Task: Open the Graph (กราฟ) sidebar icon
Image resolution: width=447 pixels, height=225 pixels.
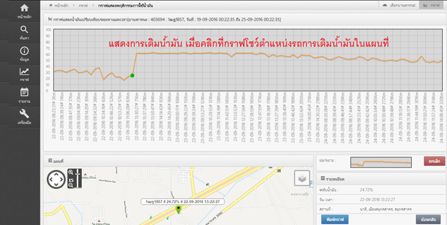Action: (x=24, y=71)
